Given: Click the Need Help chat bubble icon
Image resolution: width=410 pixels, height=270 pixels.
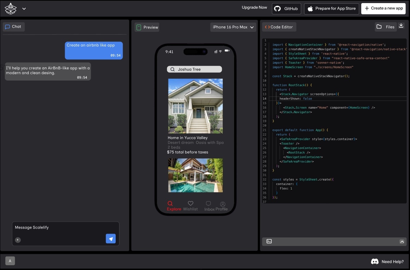Looking at the screenshot, I should point(375,261).
